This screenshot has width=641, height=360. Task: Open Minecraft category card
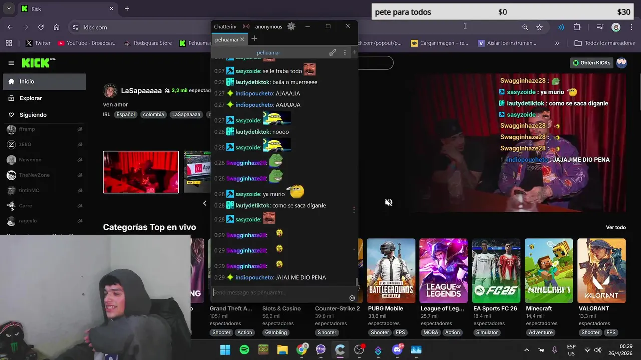coord(549,271)
